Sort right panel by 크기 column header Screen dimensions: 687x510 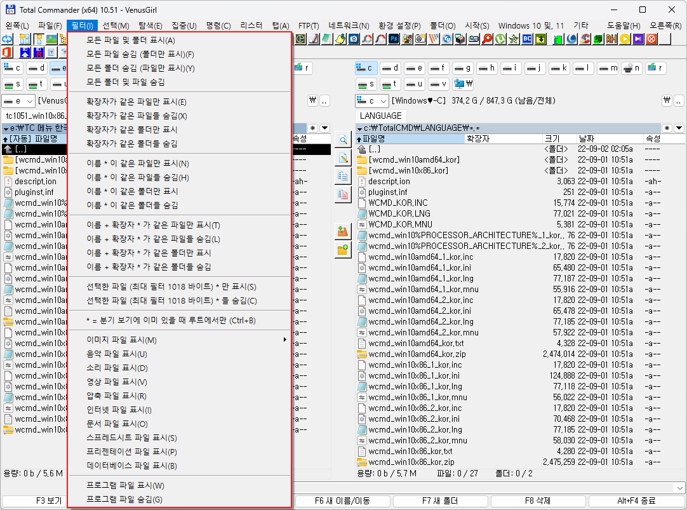tap(559, 138)
